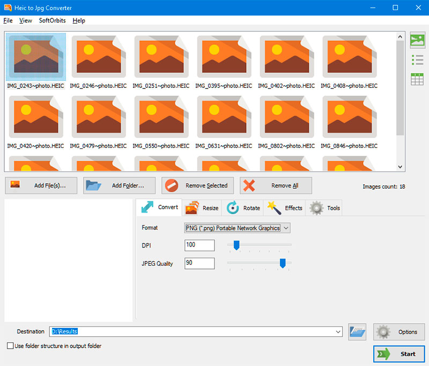Enable Use folder structure in output folder
The width and height of the screenshot is (429, 366).
9,346
